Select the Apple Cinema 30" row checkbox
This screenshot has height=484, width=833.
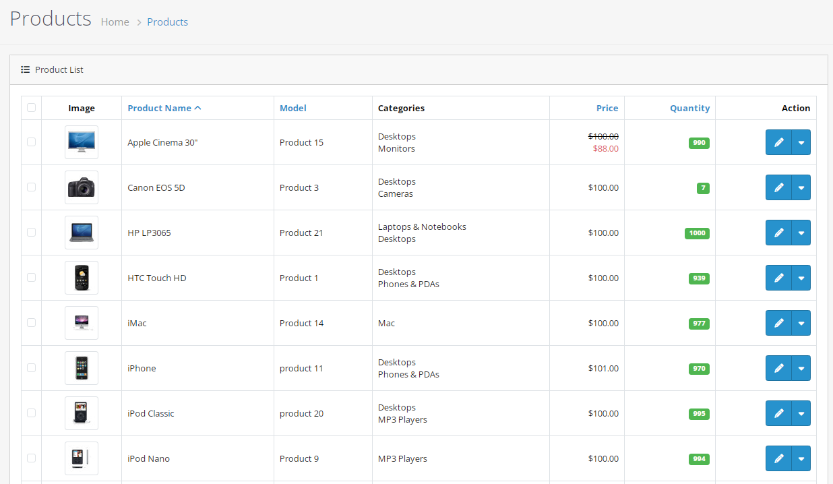pyautogui.click(x=31, y=142)
